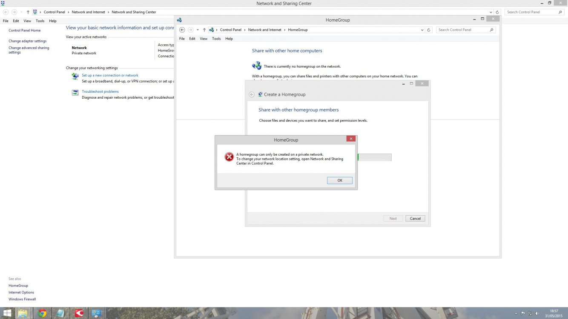Open the Tools menu in Network and Sharing Center
568x319 pixels.
[x=40, y=21]
